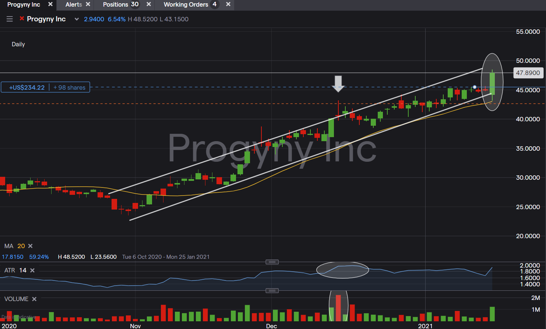
Task: Click the 2021 label on time axis
Action: 425,326
